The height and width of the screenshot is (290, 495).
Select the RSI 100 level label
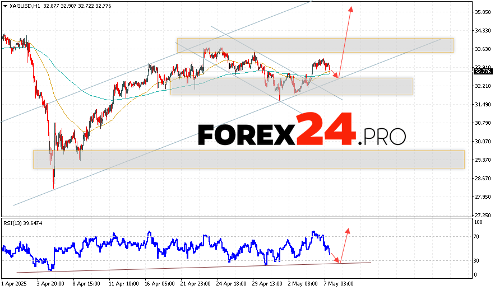coord(479,222)
